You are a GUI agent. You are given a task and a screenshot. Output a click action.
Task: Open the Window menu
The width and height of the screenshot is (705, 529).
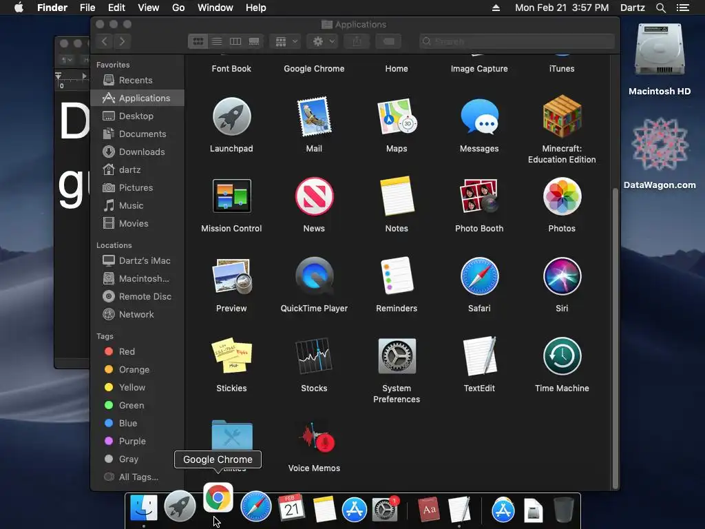click(215, 8)
